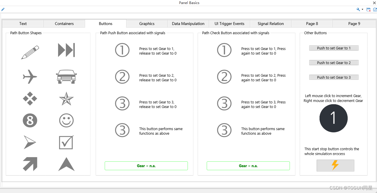Click the dark round Gear counter showing 1
The height and width of the screenshot is (193, 377).
[x=334, y=118]
